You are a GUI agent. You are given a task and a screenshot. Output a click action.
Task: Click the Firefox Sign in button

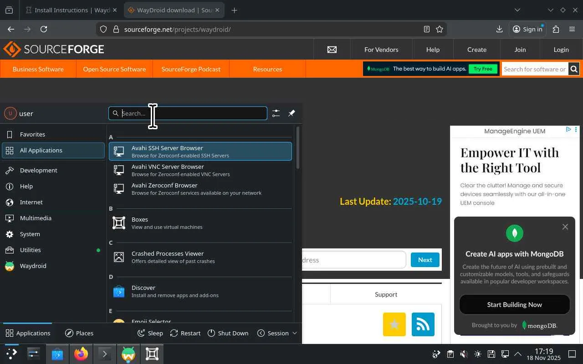click(x=527, y=29)
